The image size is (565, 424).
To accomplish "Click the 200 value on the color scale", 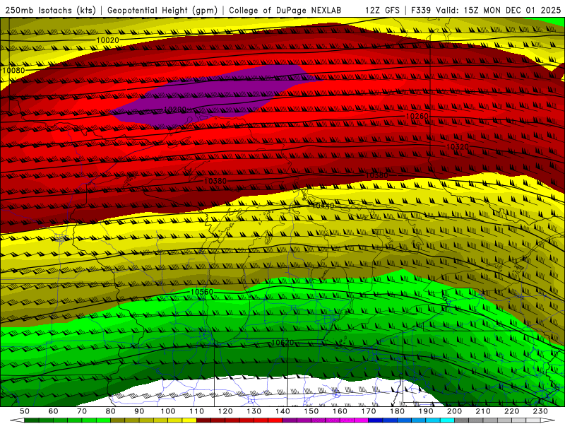I will 454,411.
